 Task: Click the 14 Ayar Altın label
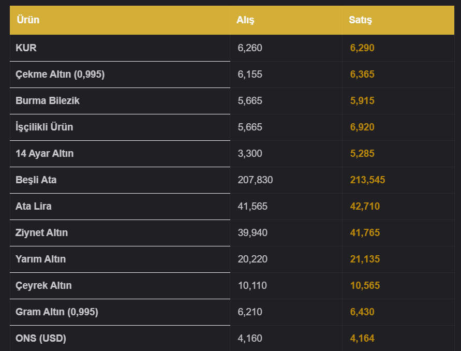(x=44, y=153)
